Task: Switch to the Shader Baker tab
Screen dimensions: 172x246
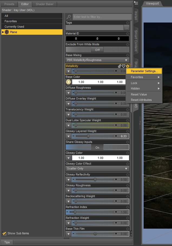Action: [45, 4]
